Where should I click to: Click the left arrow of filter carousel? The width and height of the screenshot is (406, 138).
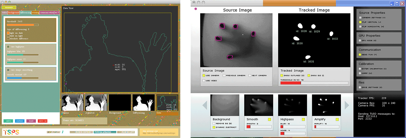click(x=205, y=105)
